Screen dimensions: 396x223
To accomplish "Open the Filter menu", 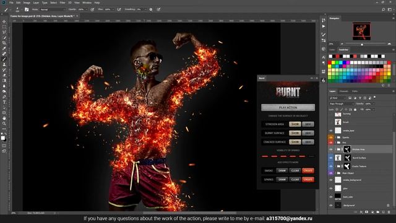I will tap(62, 2).
